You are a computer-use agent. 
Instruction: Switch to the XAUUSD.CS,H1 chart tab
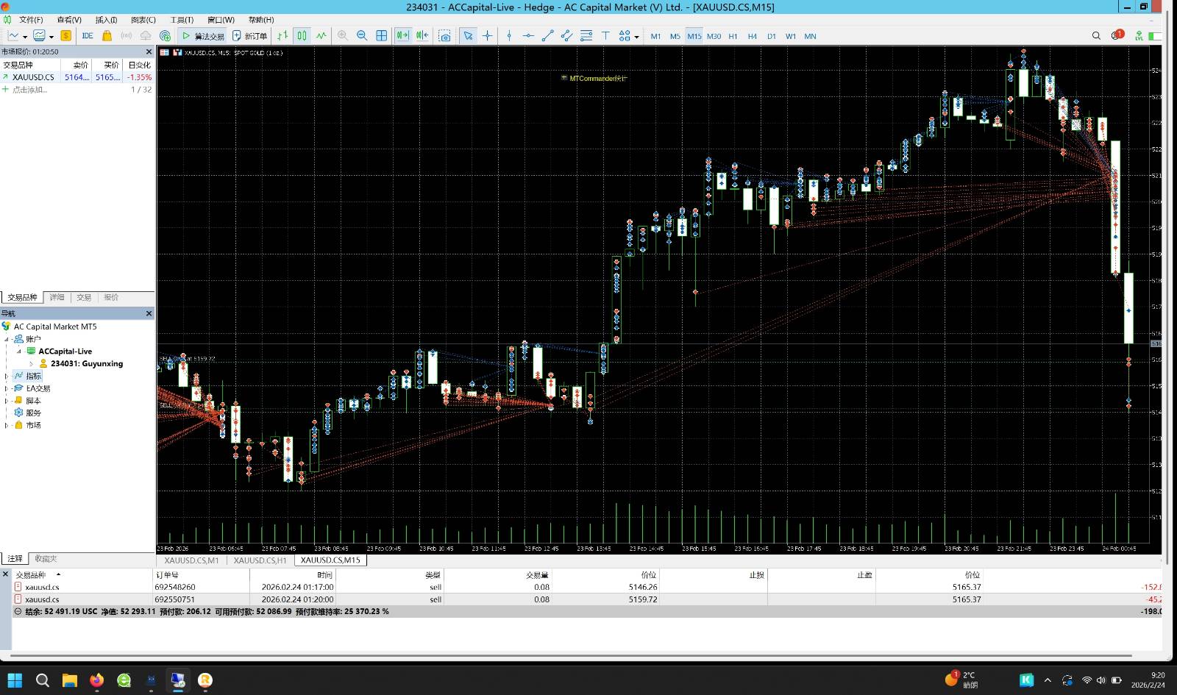click(x=260, y=560)
